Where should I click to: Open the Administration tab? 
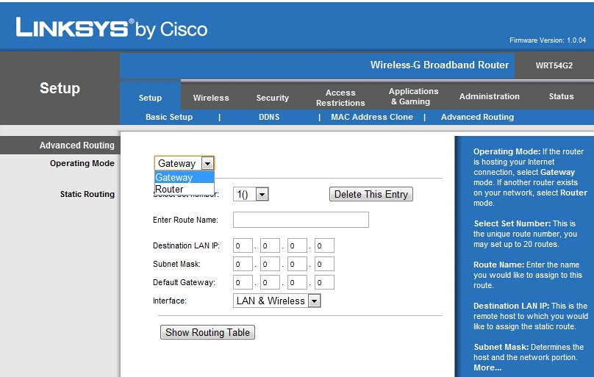click(x=490, y=96)
